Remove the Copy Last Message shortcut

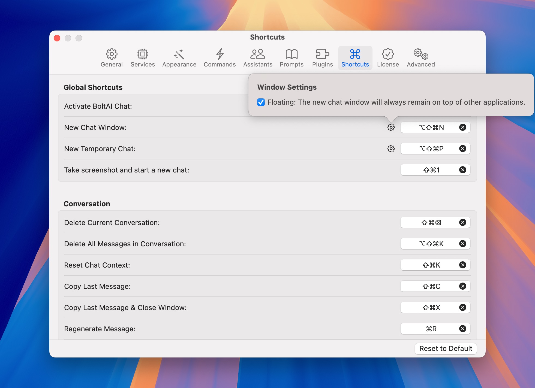click(x=462, y=286)
